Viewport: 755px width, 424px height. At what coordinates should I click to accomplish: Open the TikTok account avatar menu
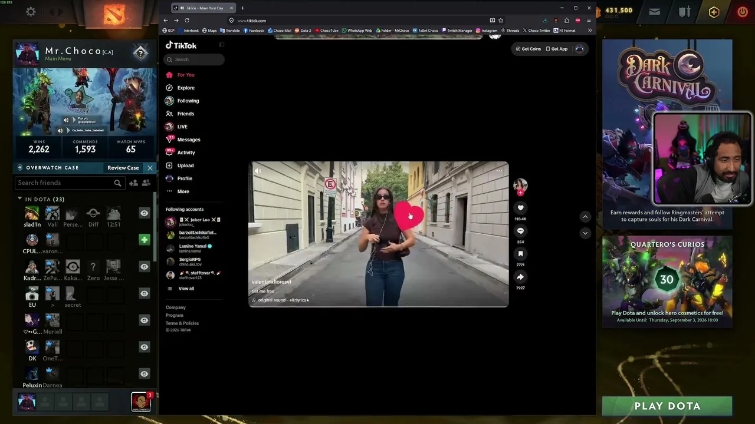579,49
